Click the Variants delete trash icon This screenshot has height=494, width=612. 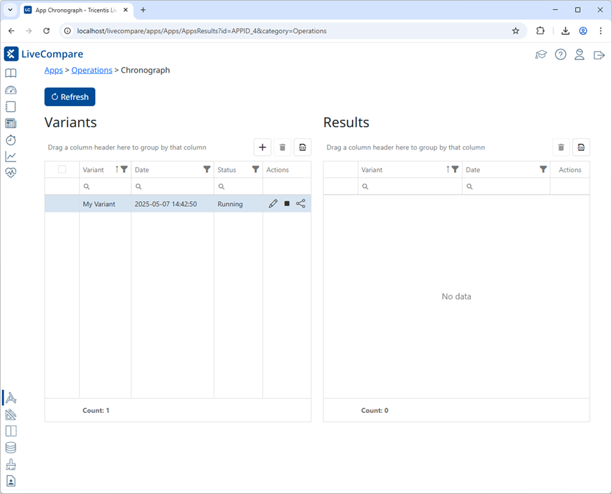coord(282,147)
